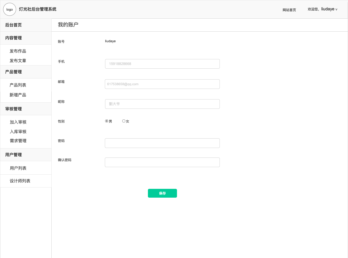Click the 保存 button
This screenshot has height=258, width=348.
(162, 193)
